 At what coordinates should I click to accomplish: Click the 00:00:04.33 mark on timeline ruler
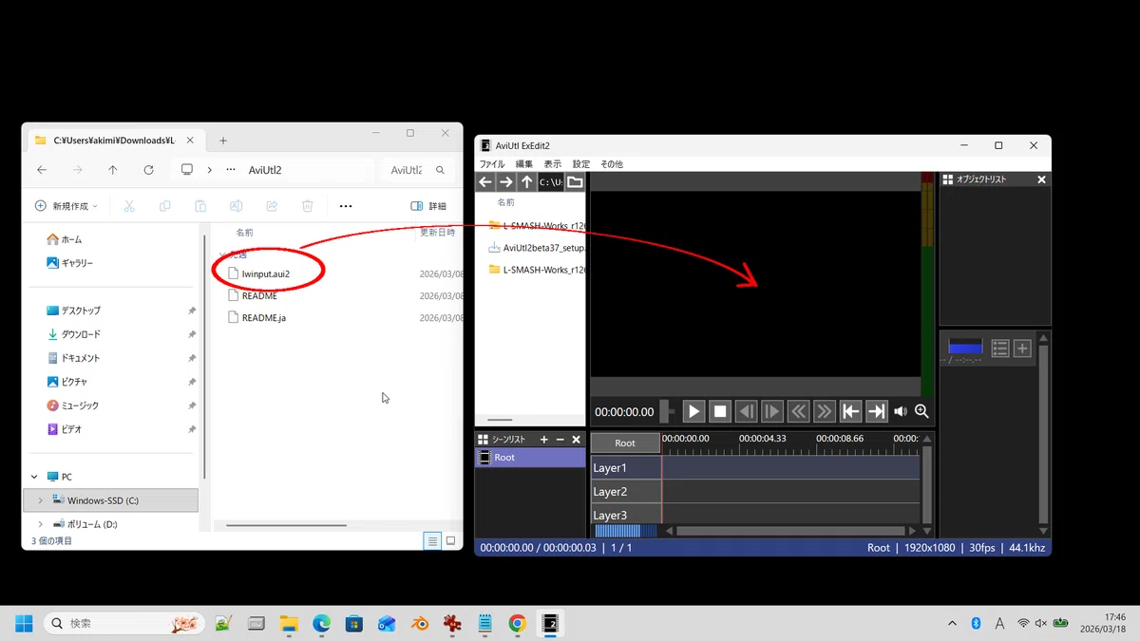(763, 439)
